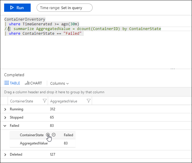Sort by AggregatedValue column header

[x=64, y=101]
